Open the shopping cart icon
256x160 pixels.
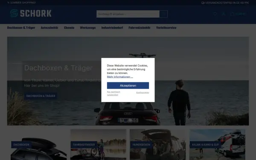click(232, 14)
